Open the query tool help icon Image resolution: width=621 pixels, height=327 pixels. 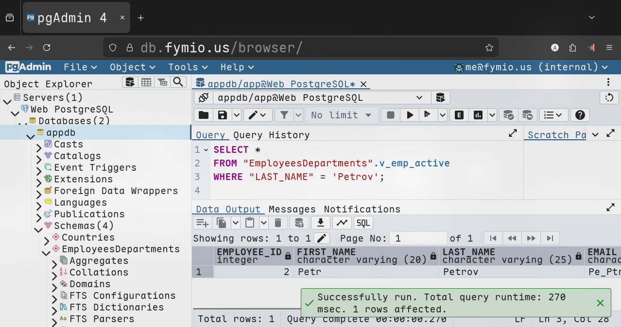coord(579,115)
